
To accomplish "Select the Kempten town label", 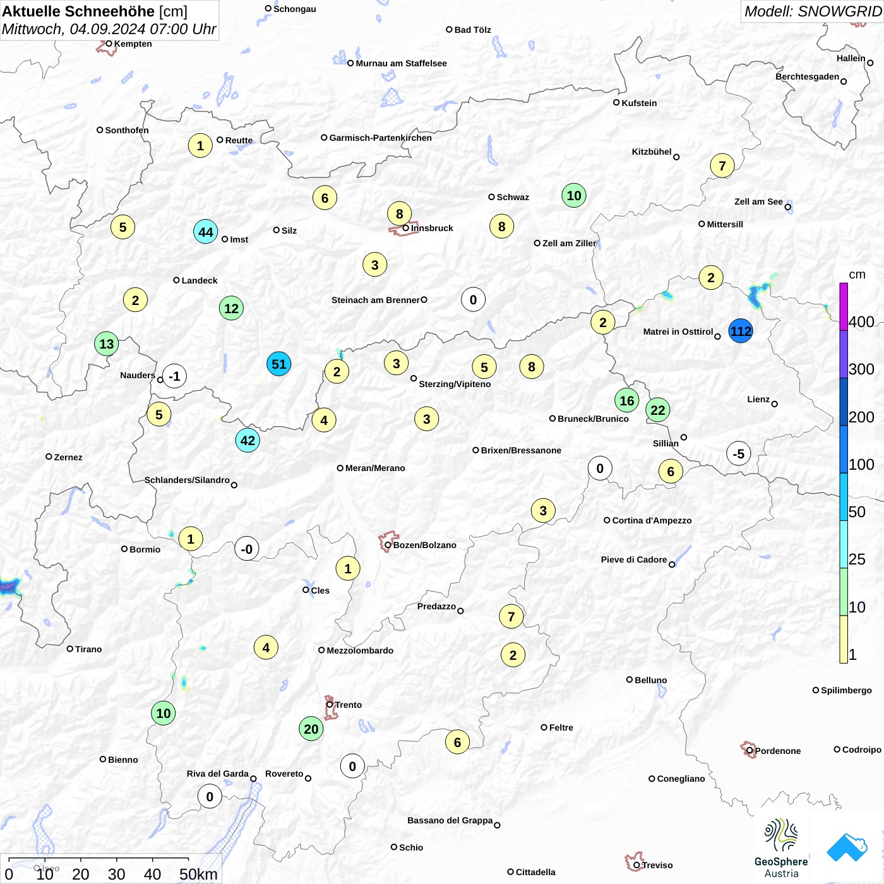I will pos(133,44).
